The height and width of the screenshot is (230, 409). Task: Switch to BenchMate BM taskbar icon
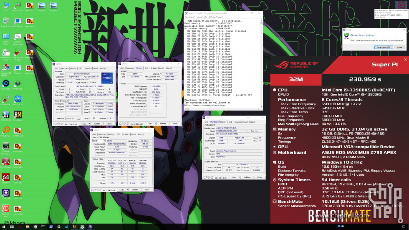pos(74,227)
